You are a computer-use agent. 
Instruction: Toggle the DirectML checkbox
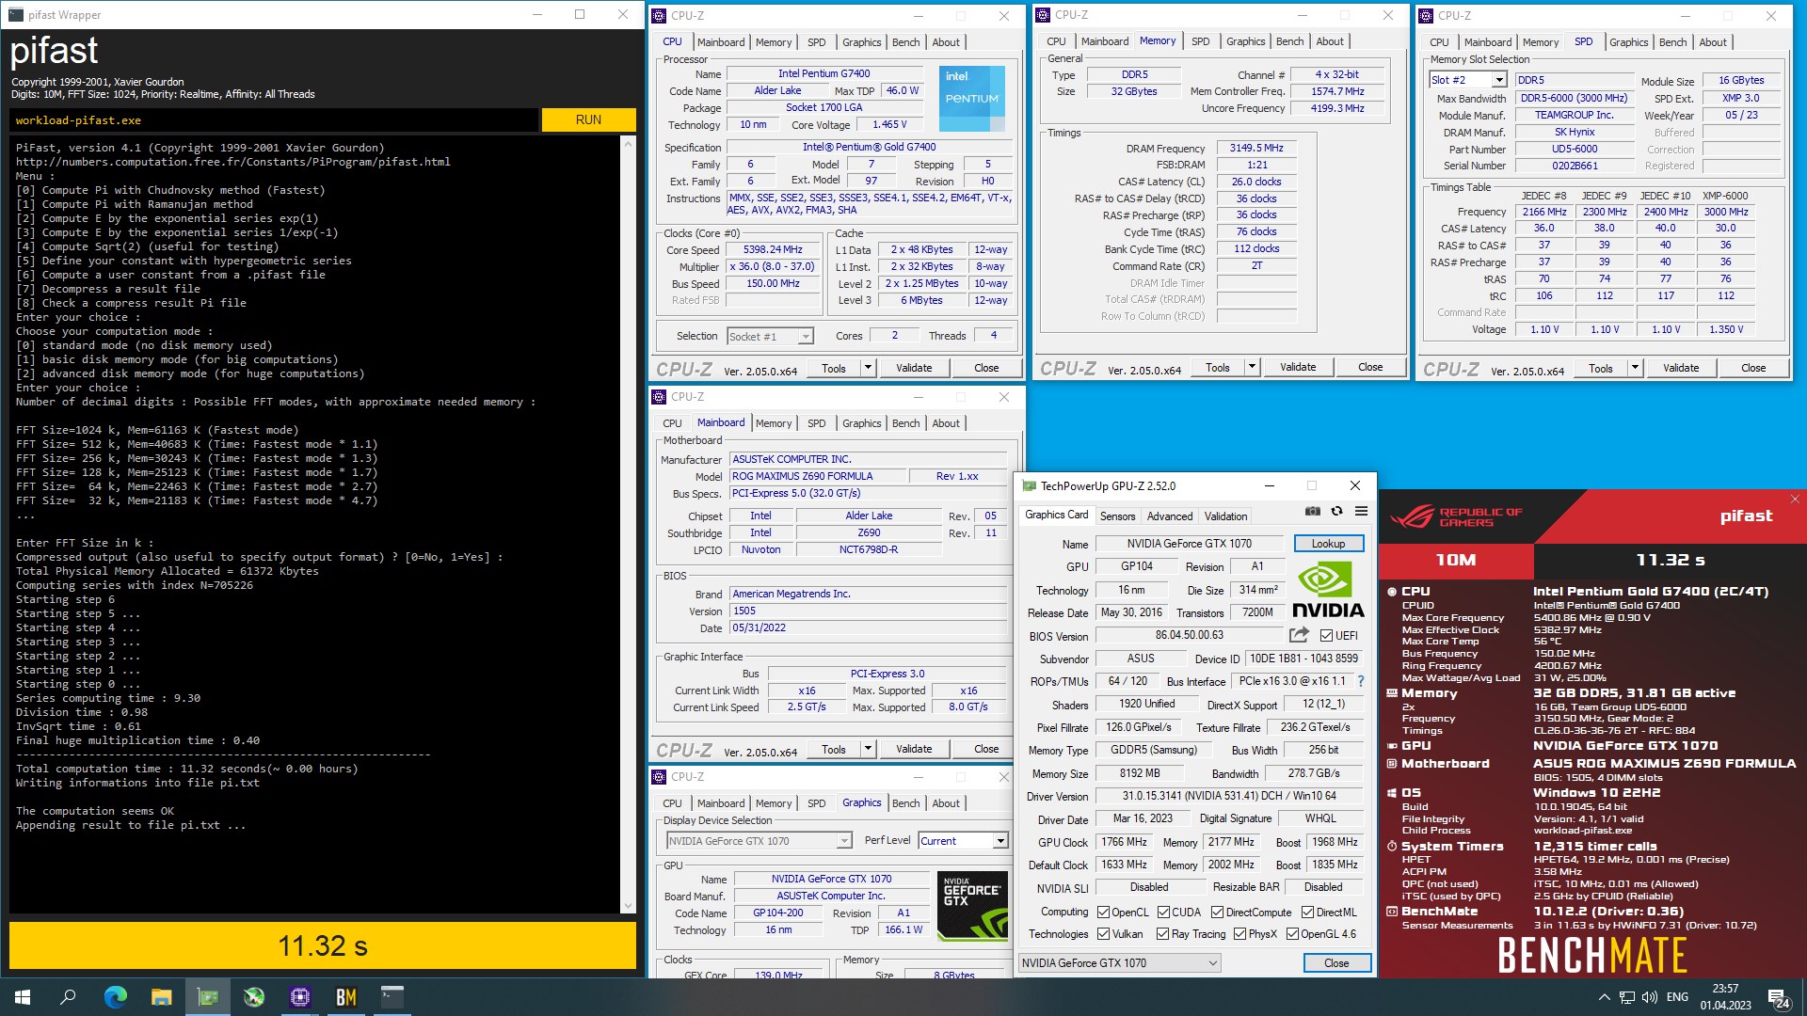tap(1307, 913)
